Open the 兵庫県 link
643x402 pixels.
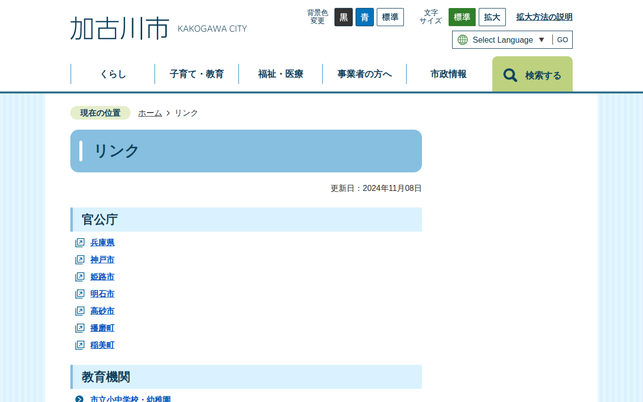pos(102,243)
